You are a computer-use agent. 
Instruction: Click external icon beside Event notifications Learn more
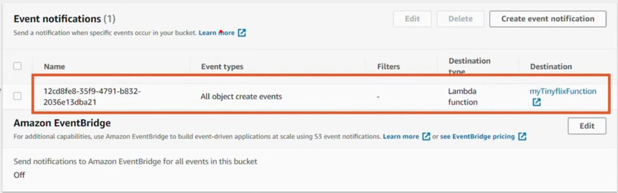(x=242, y=33)
